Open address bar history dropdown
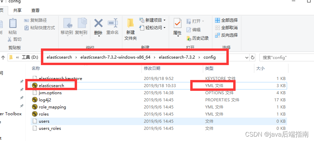Screen dimensions: 314x141 point(247,58)
